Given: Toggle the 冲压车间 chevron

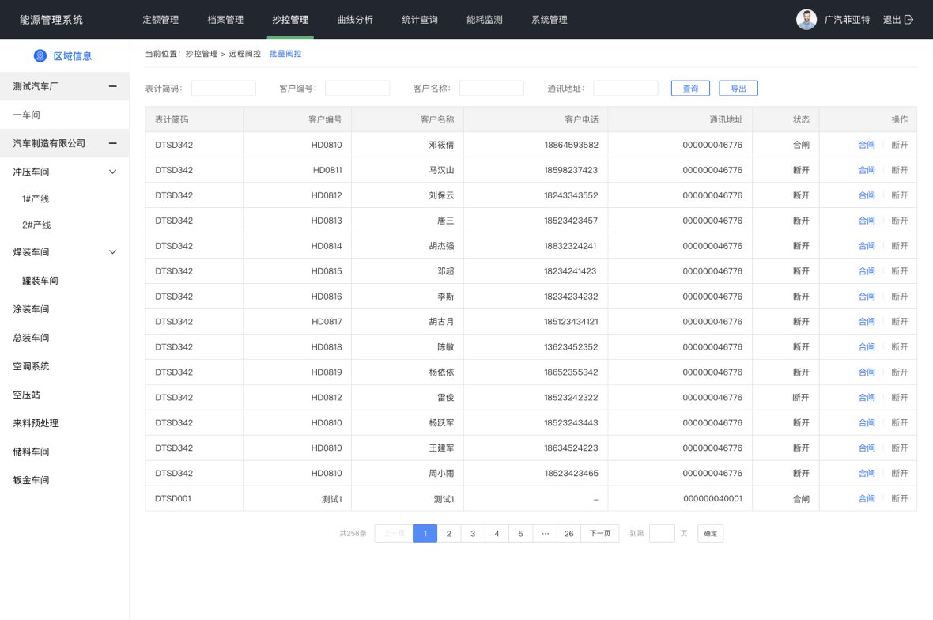Looking at the screenshot, I should pyautogui.click(x=112, y=172).
